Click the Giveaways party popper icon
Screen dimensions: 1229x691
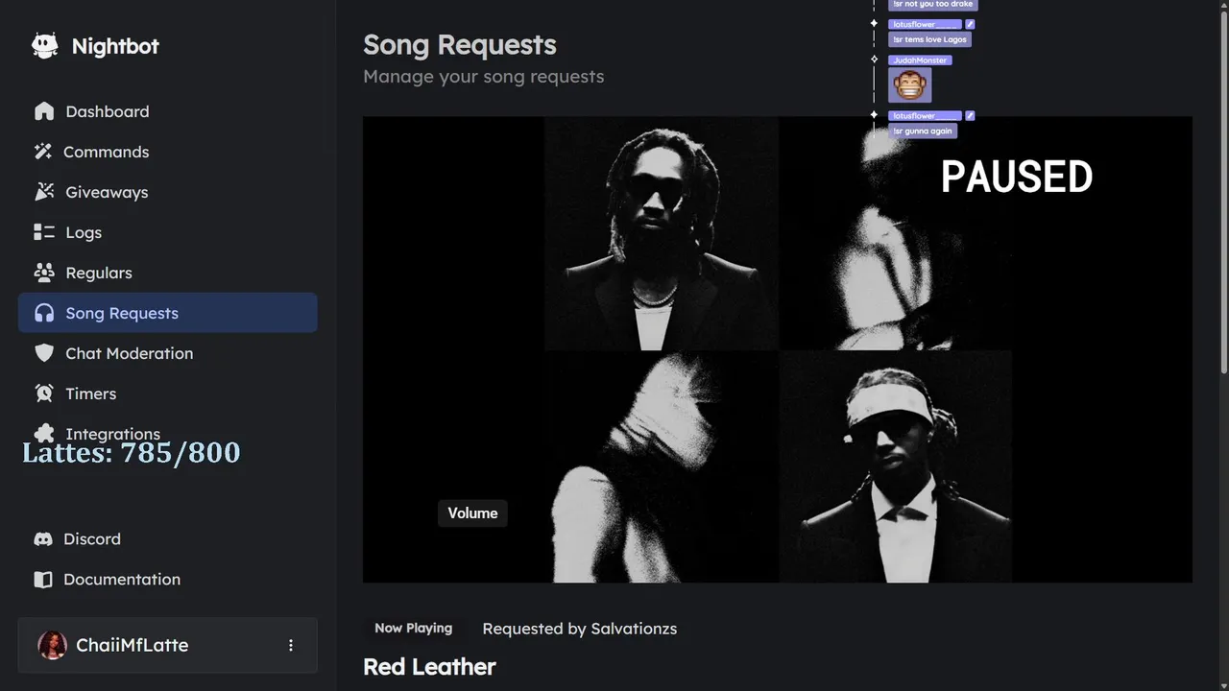pyautogui.click(x=44, y=192)
